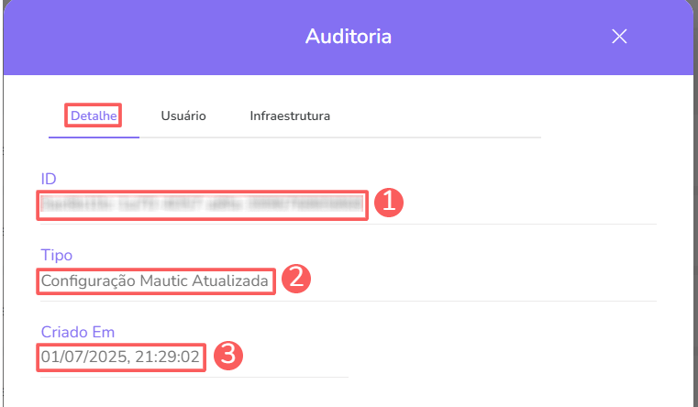
Task: Select the 'Configuração Mautic Atualizada' type value
Action: tap(156, 280)
